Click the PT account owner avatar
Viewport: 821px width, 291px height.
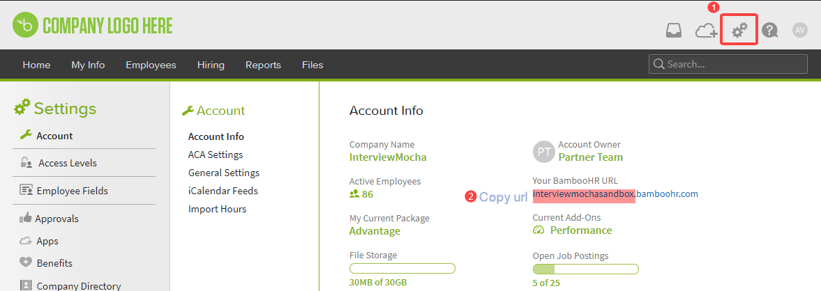(543, 152)
